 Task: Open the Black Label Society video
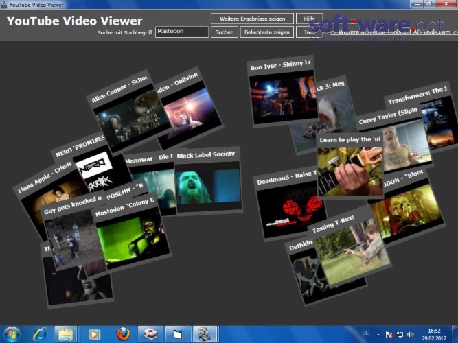208,180
